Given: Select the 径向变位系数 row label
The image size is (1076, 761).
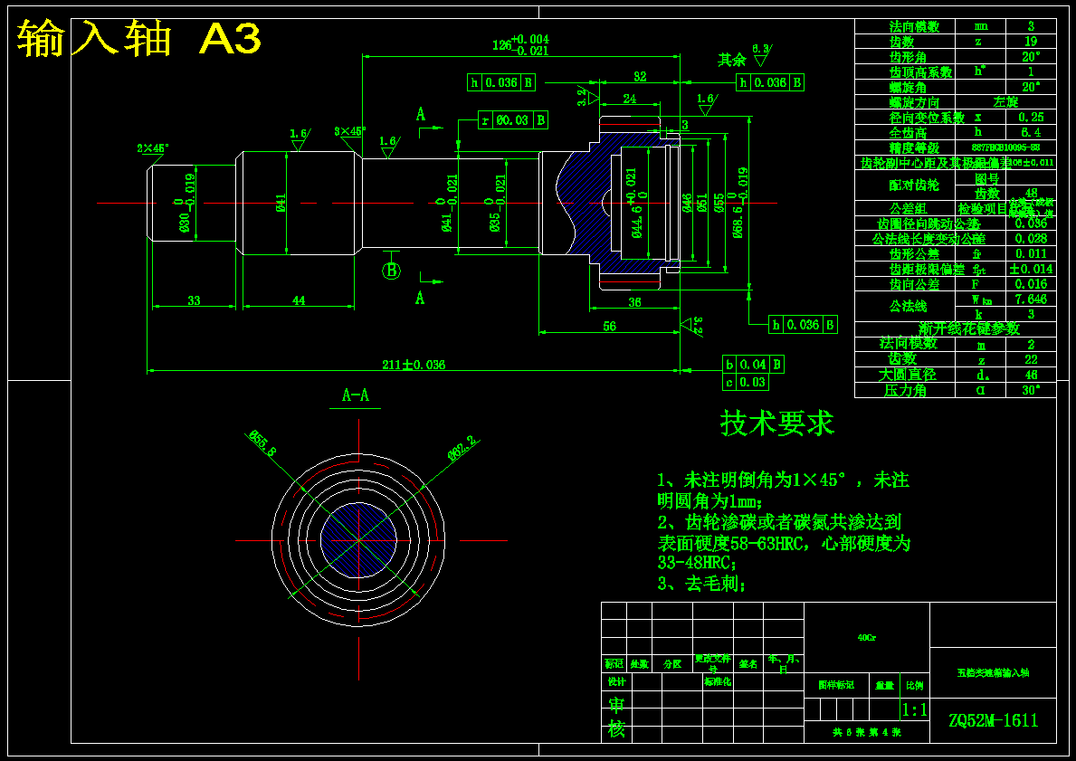Looking at the screenshot, I should point(927,118).
